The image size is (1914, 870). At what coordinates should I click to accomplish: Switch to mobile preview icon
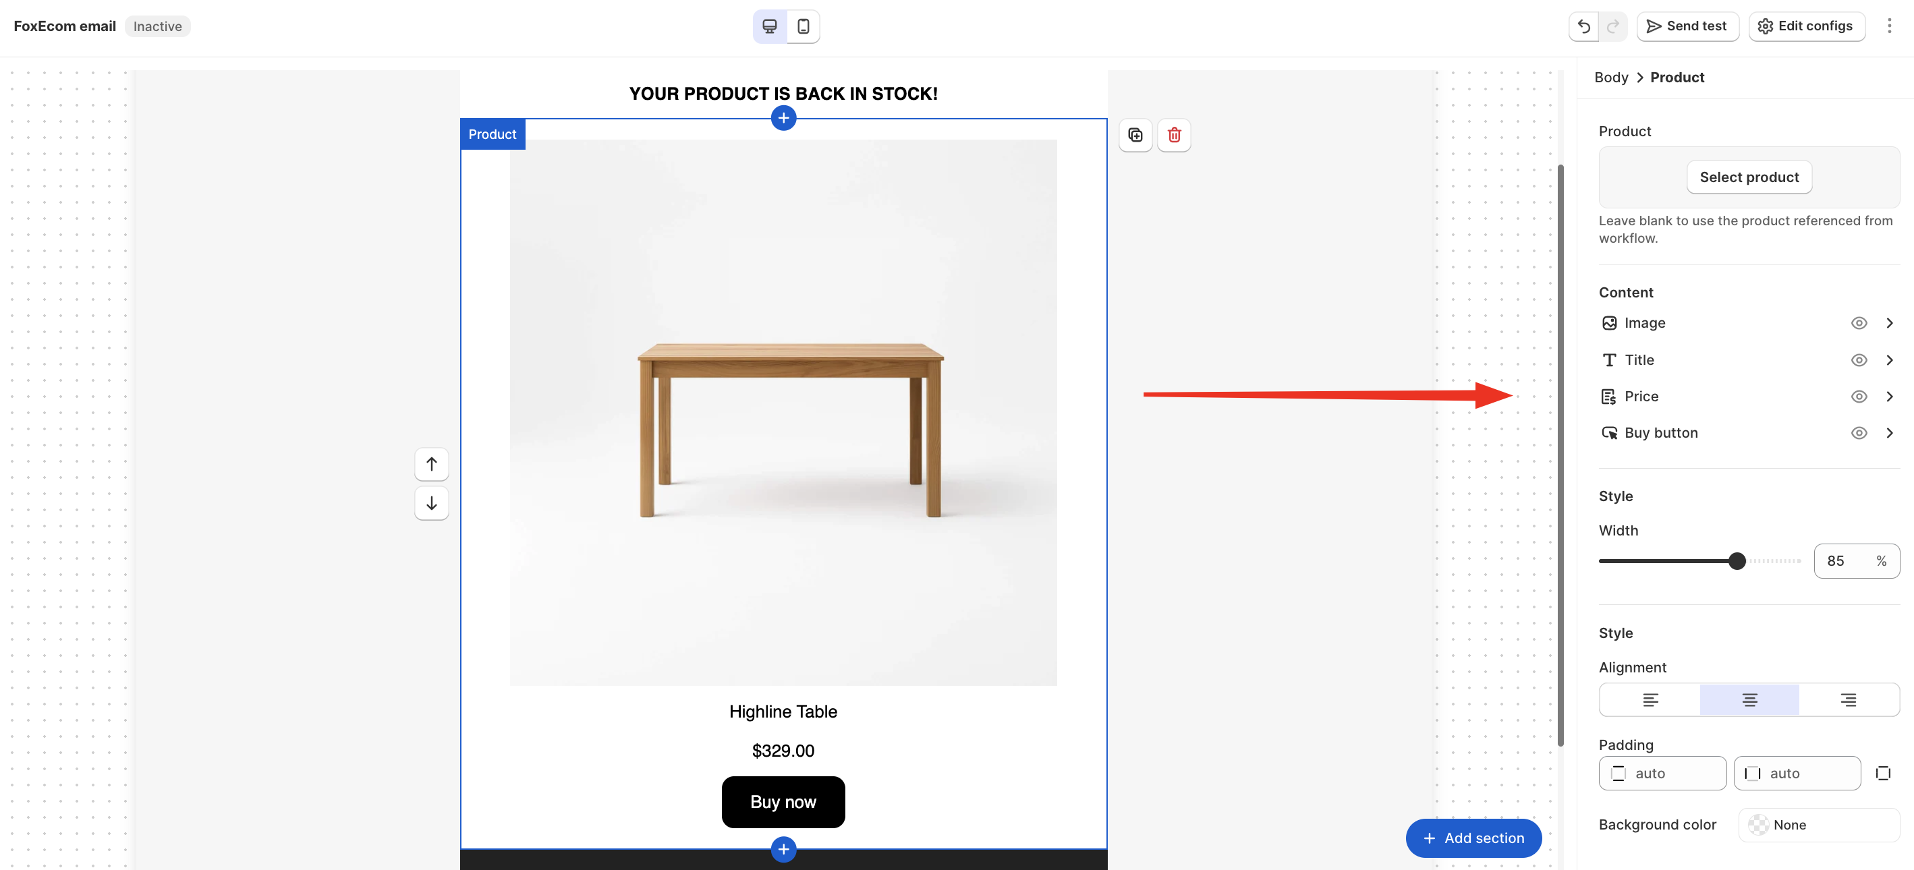(804, 27)
